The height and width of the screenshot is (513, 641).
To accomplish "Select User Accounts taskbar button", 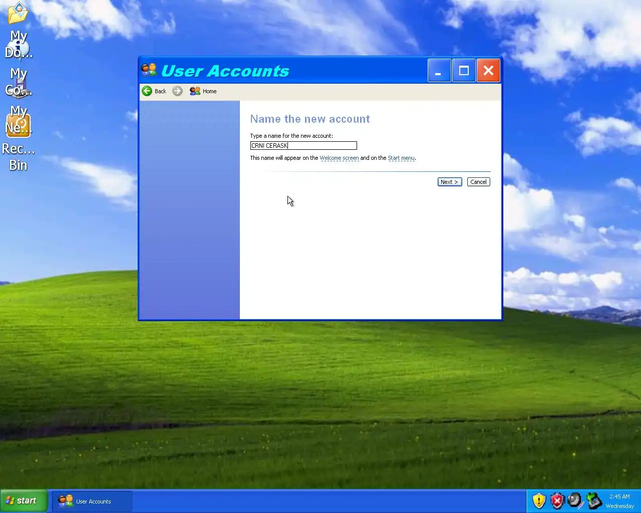I will [93, 501].
